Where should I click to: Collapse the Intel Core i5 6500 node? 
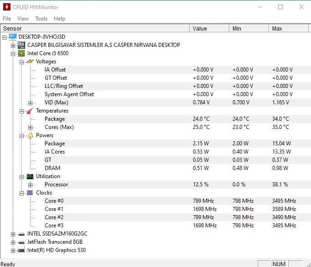13,54
